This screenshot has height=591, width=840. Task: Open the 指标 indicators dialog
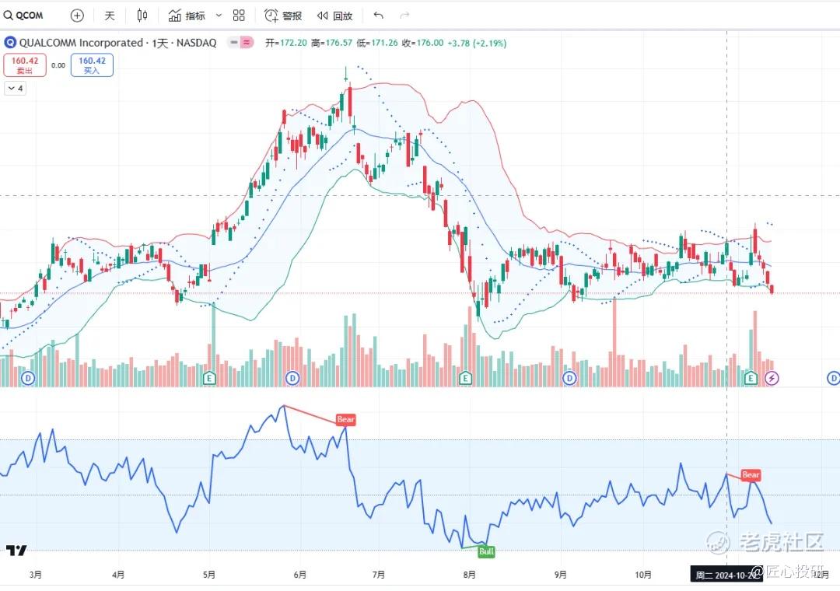coord(187,16)
